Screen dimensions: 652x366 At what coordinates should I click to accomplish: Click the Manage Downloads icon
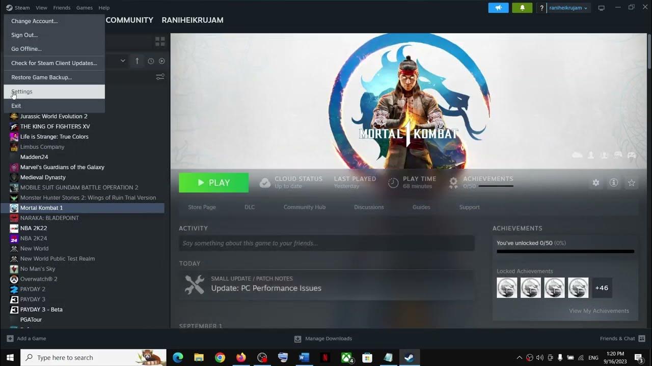pos(298,339)
